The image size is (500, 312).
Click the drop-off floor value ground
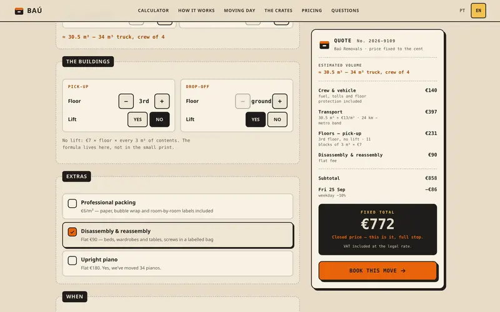[261, 101]
